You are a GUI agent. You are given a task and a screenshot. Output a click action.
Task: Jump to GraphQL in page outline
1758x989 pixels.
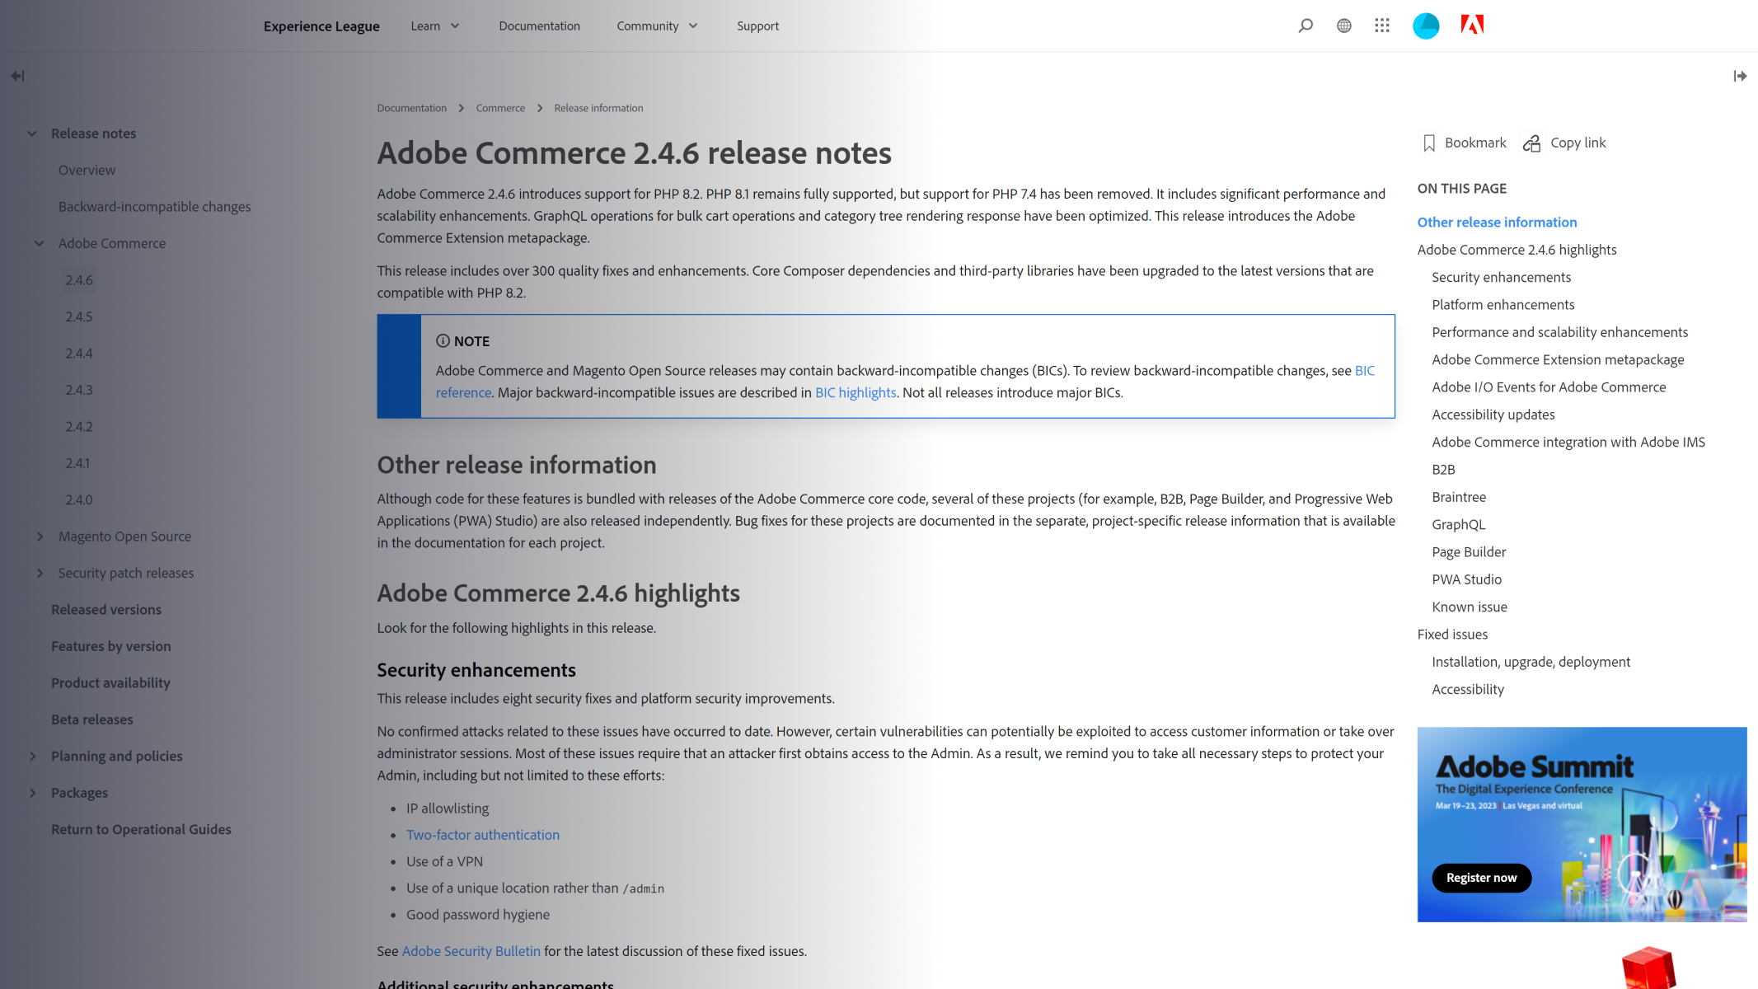(x=1458, y=525)
